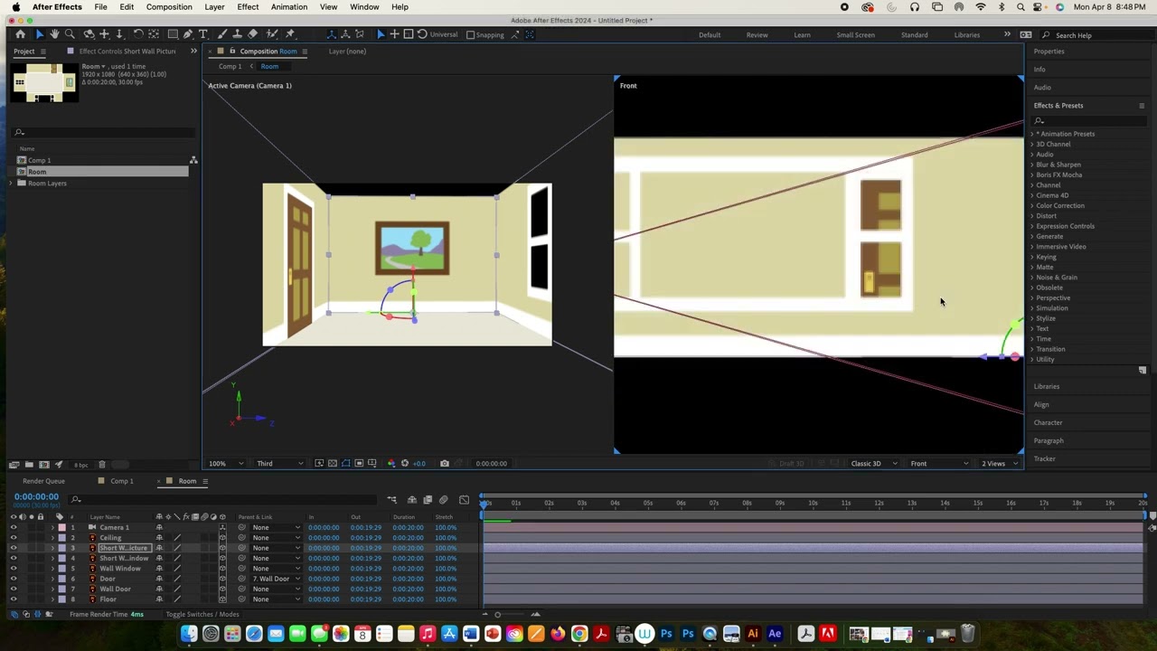
Task: Switch to the Review workspace
Action: 757,35
